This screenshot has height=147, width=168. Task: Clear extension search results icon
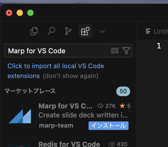click(x=115, y=51)
